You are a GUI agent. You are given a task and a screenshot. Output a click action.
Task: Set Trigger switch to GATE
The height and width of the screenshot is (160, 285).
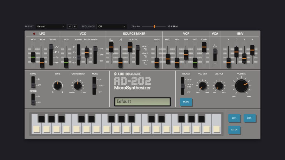[x=189, y=80]
